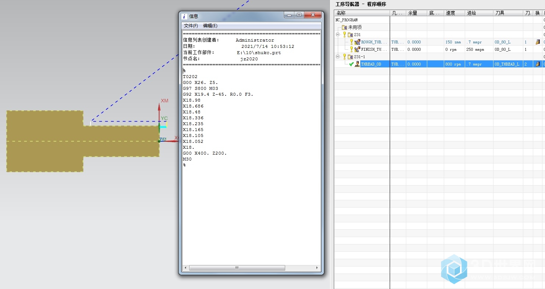The width and height of the screenshot is (545, 289).
Task: Click the 未用项 folder icon
Action: tap(344, 27)
